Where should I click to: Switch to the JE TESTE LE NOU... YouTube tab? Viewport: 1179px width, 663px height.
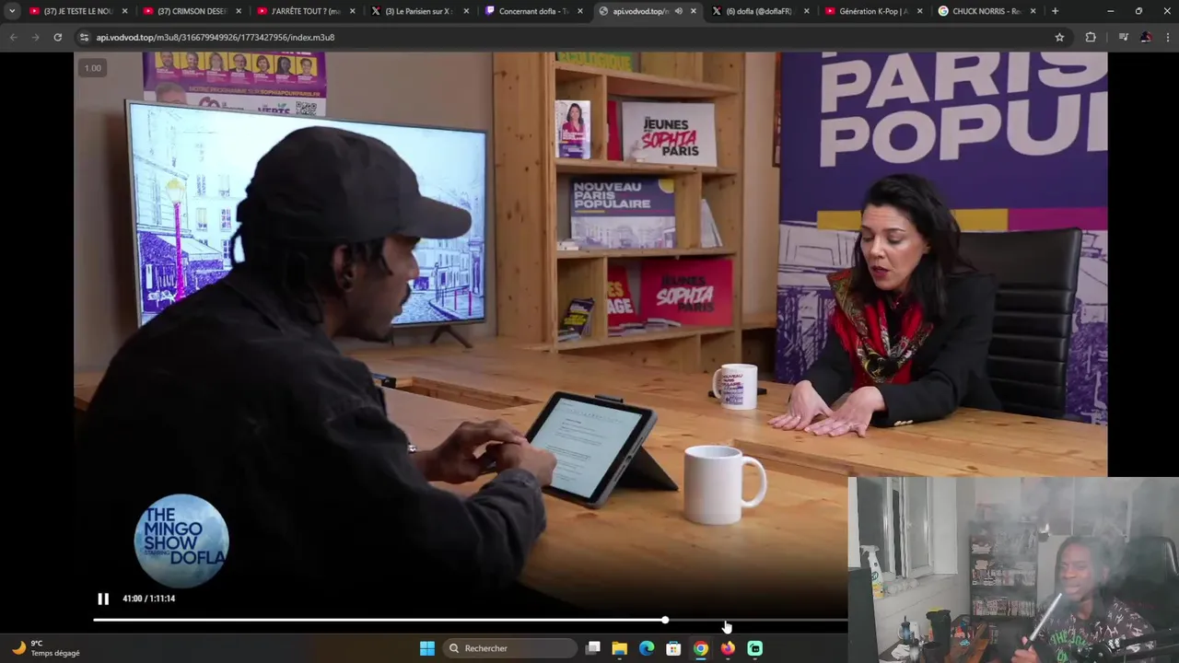coord(78,11)
